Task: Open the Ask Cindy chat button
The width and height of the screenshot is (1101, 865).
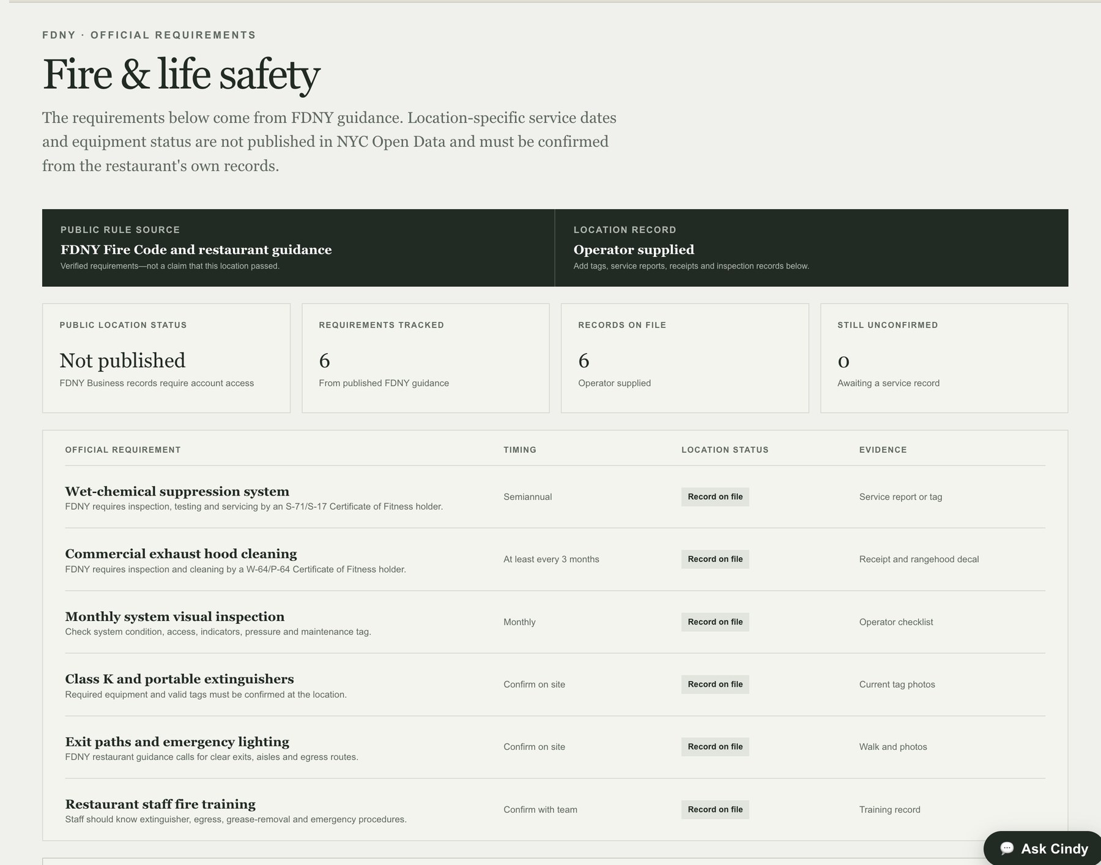Action: [1043, 848]
